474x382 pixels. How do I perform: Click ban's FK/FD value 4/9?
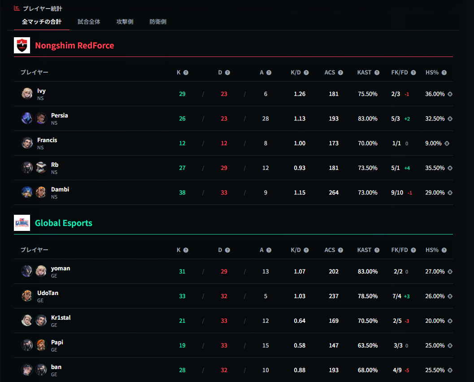coord(397,370)
